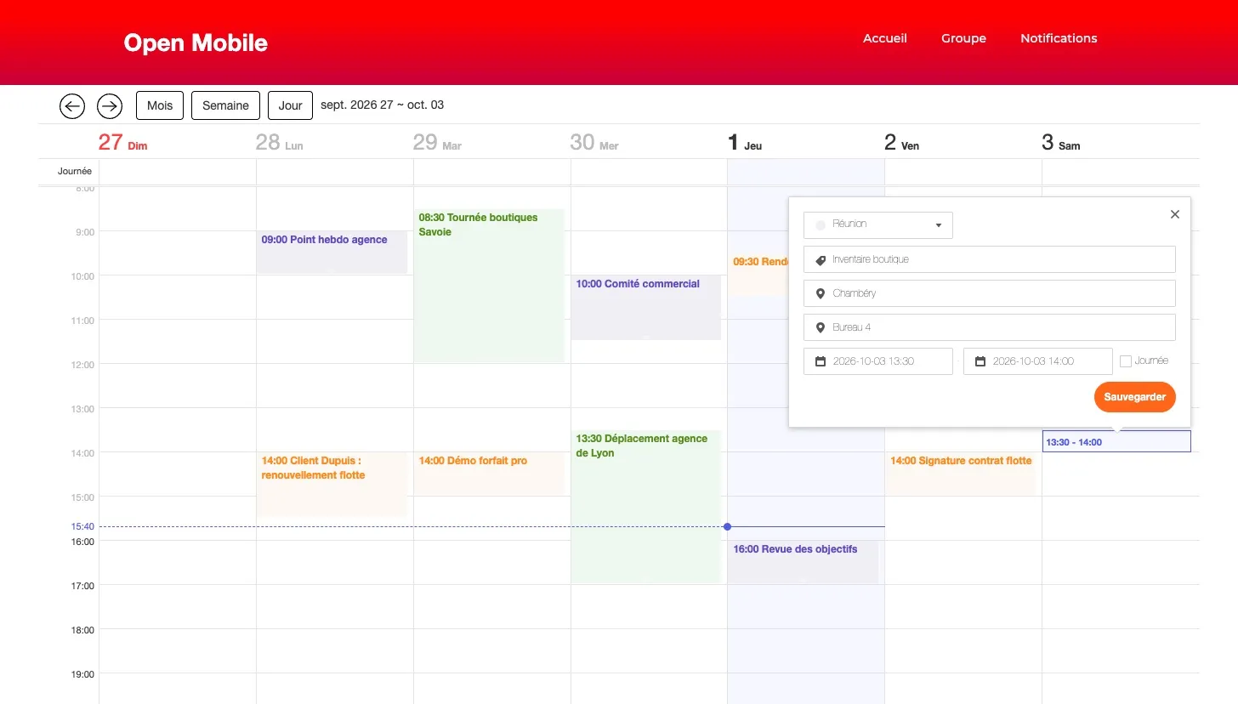
Task: Edit the Inventaire boutique title field
Action: tap(990, 259)
